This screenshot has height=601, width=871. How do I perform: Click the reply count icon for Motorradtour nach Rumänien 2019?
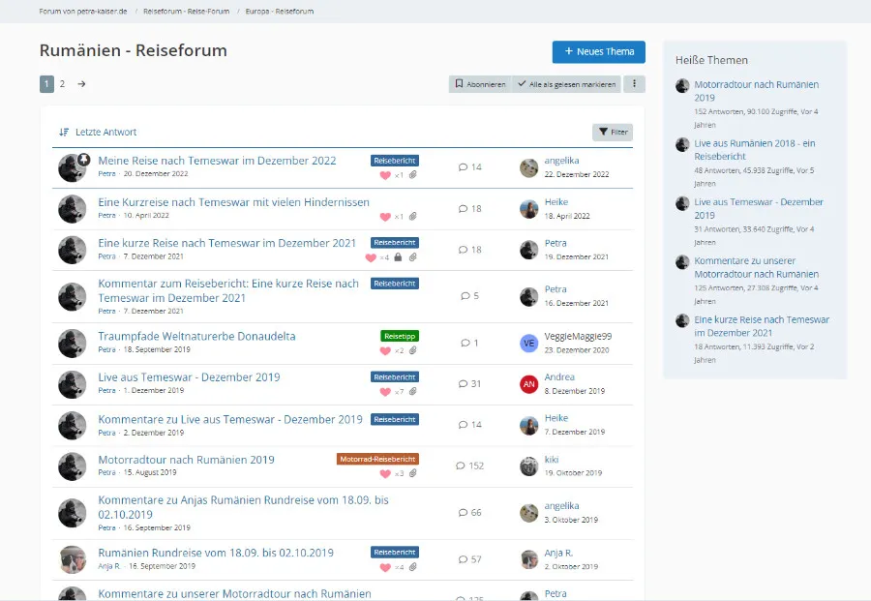pos(461,466)
